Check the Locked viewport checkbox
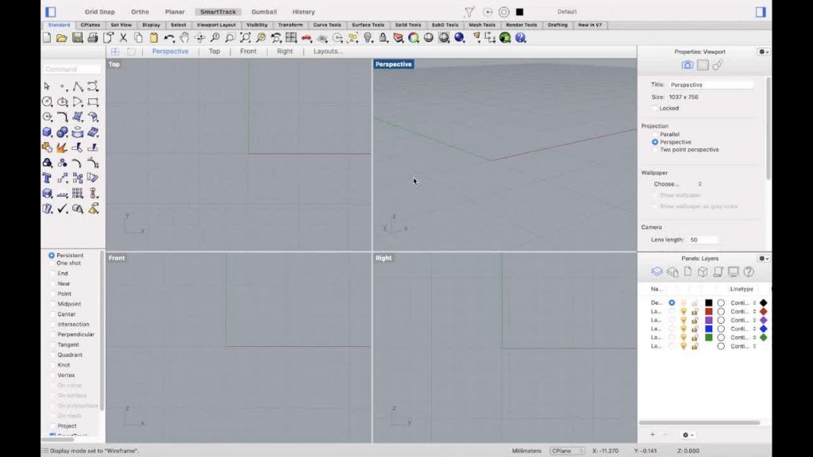The width and height of the screenshot is (813, 457). pyautogui.click(x=654, y=108)
